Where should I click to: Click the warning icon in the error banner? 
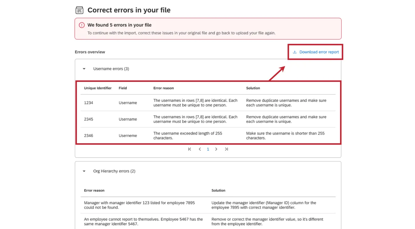(81, 25)
